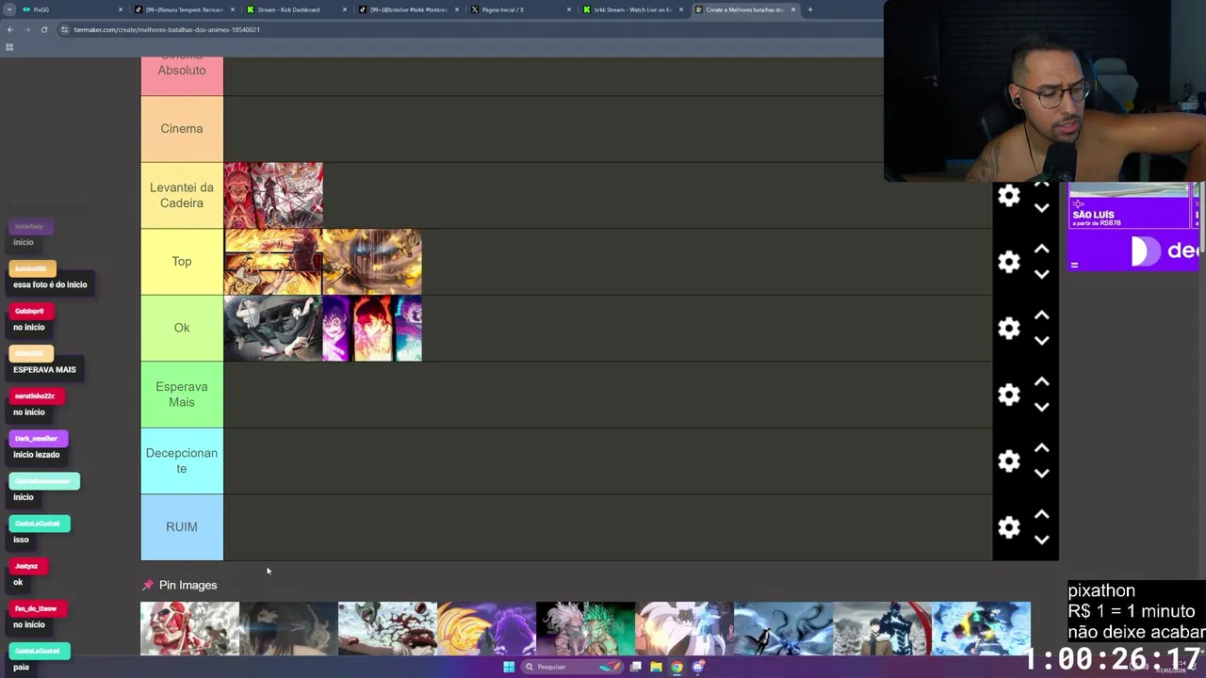
Task: Open Google Chrome from the taskbar
Action: click(x=676, y=667)
